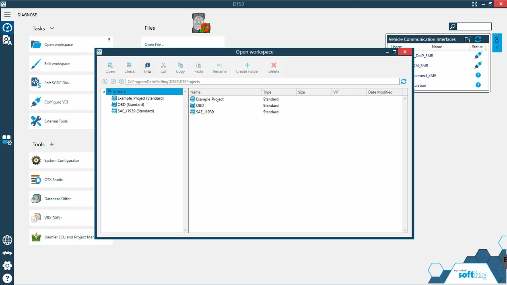The height and width of the screenshot is (285, 507).
Task: Open the help question mark icon
Action: [7, 278]
